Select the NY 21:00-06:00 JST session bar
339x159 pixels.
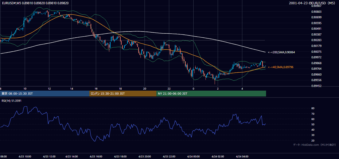click(211, 94)
